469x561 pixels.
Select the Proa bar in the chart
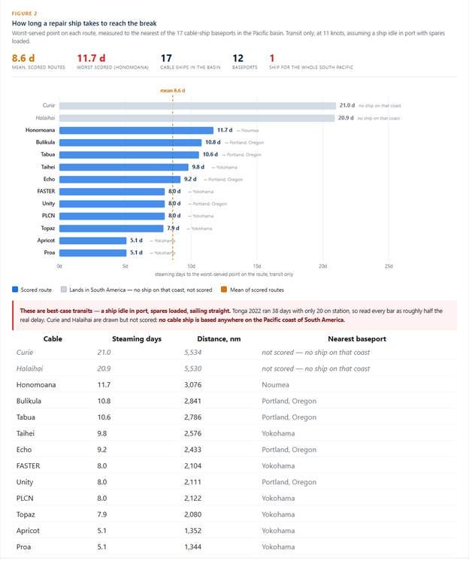pos(93,253)
